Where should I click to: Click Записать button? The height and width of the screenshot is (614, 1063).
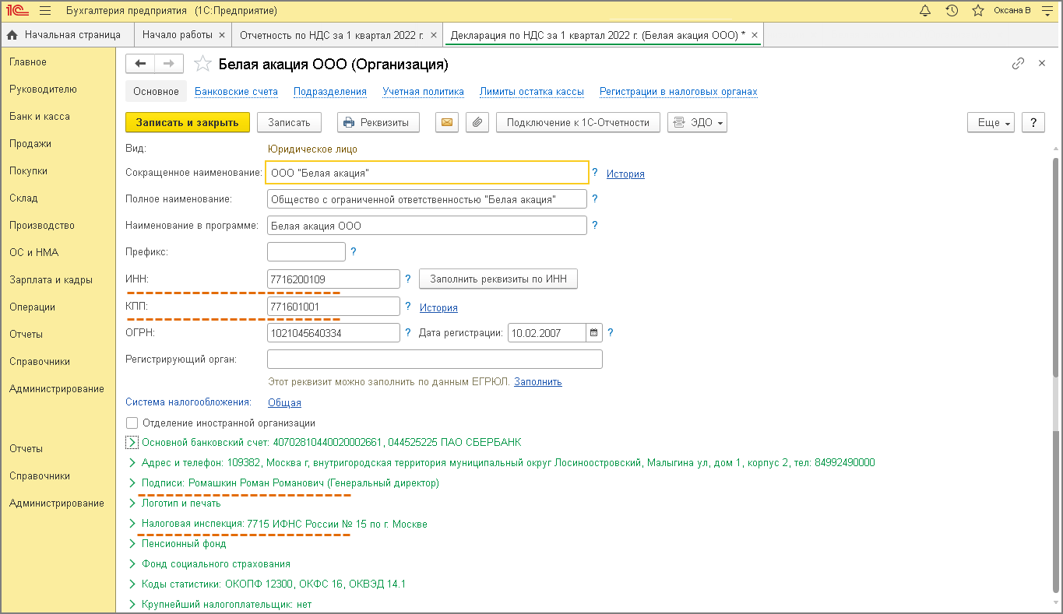(289, 122)
